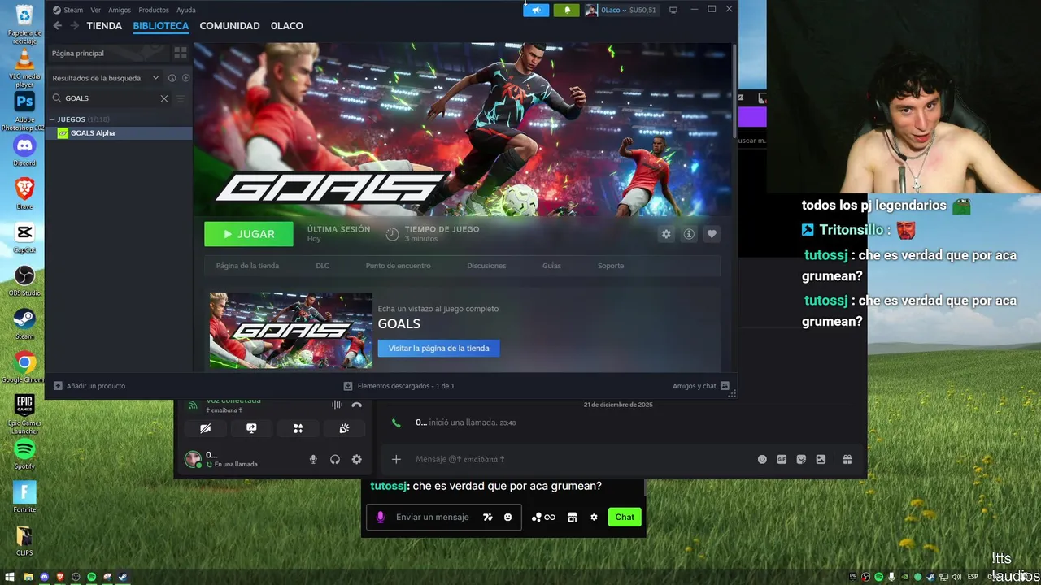Open Steam screen share in Discord

tap(251, 428)
